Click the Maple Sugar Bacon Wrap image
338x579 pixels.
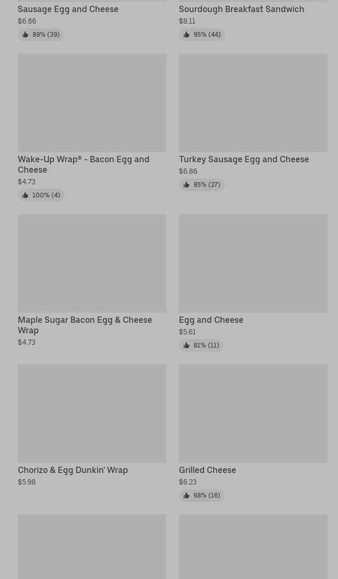[x=92, y=263]
